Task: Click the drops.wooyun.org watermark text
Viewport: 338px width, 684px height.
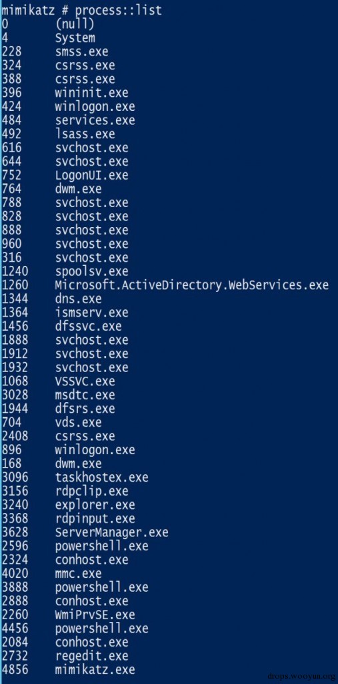Action: (x=301, y=677)
